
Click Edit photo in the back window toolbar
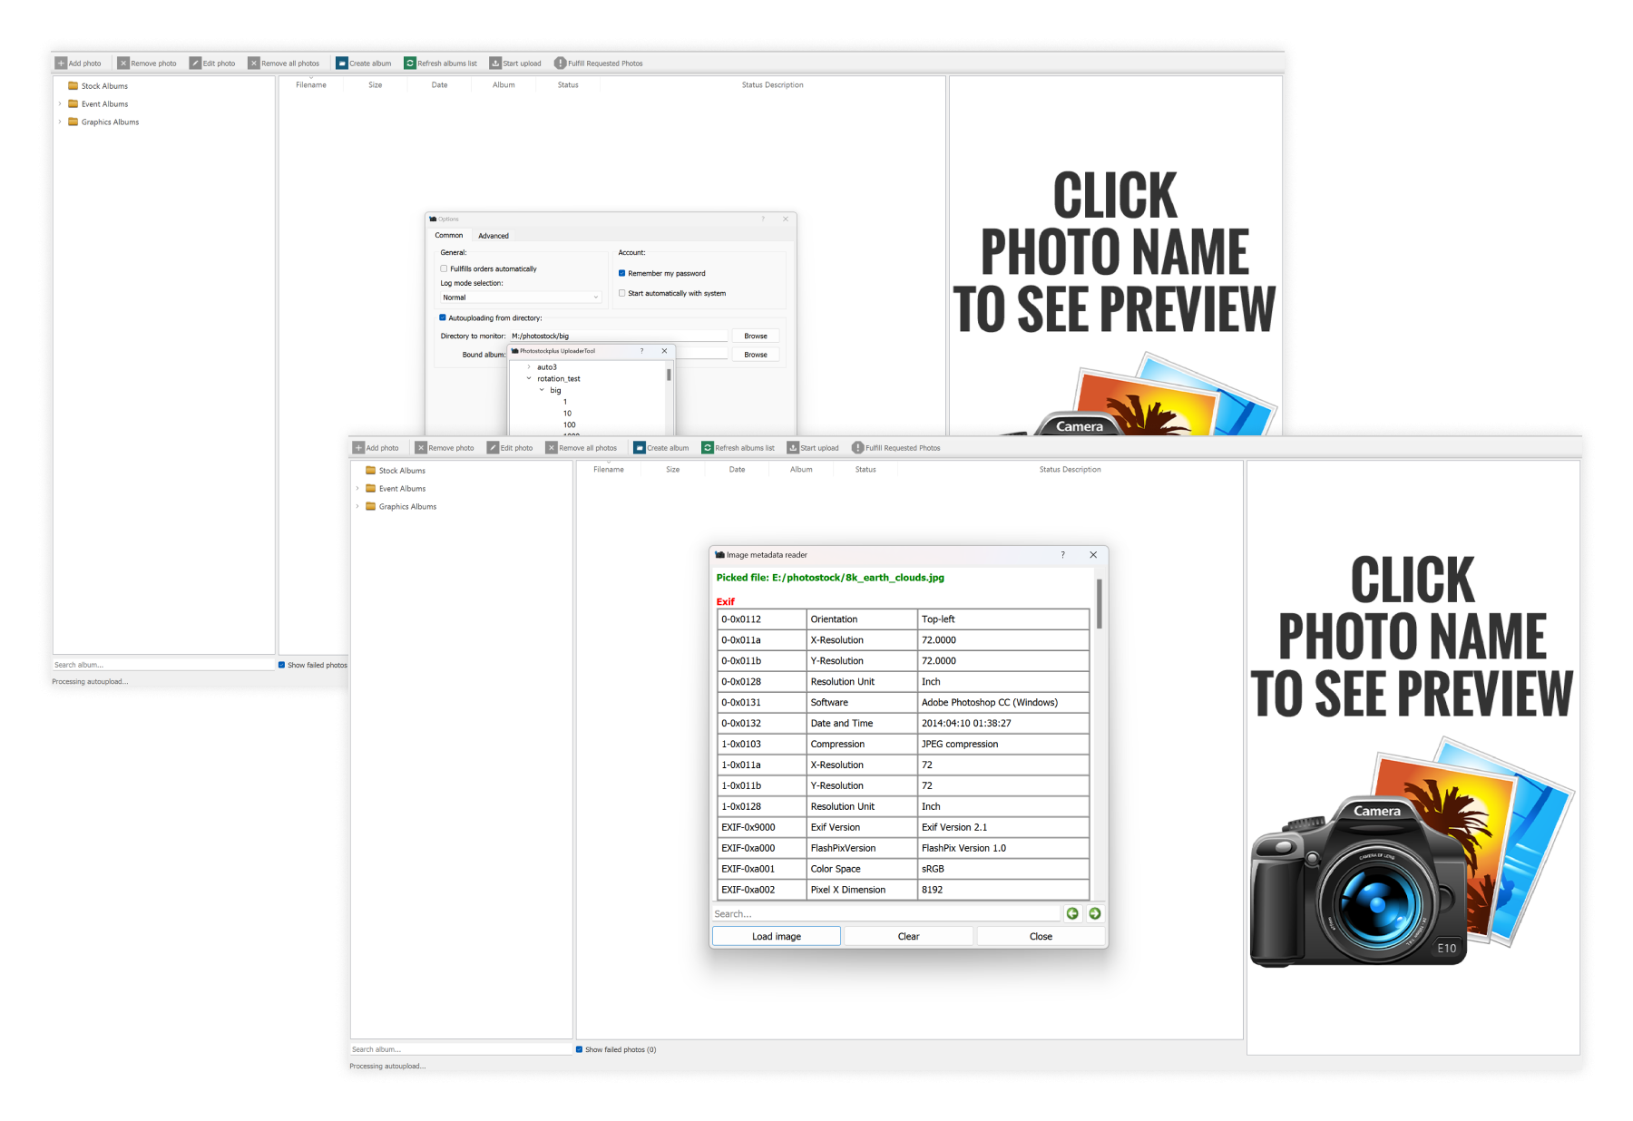tap(212, 63)
